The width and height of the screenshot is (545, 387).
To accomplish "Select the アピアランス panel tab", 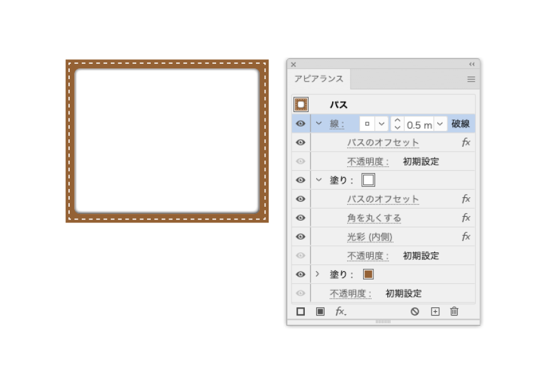I will pos(319,79).
